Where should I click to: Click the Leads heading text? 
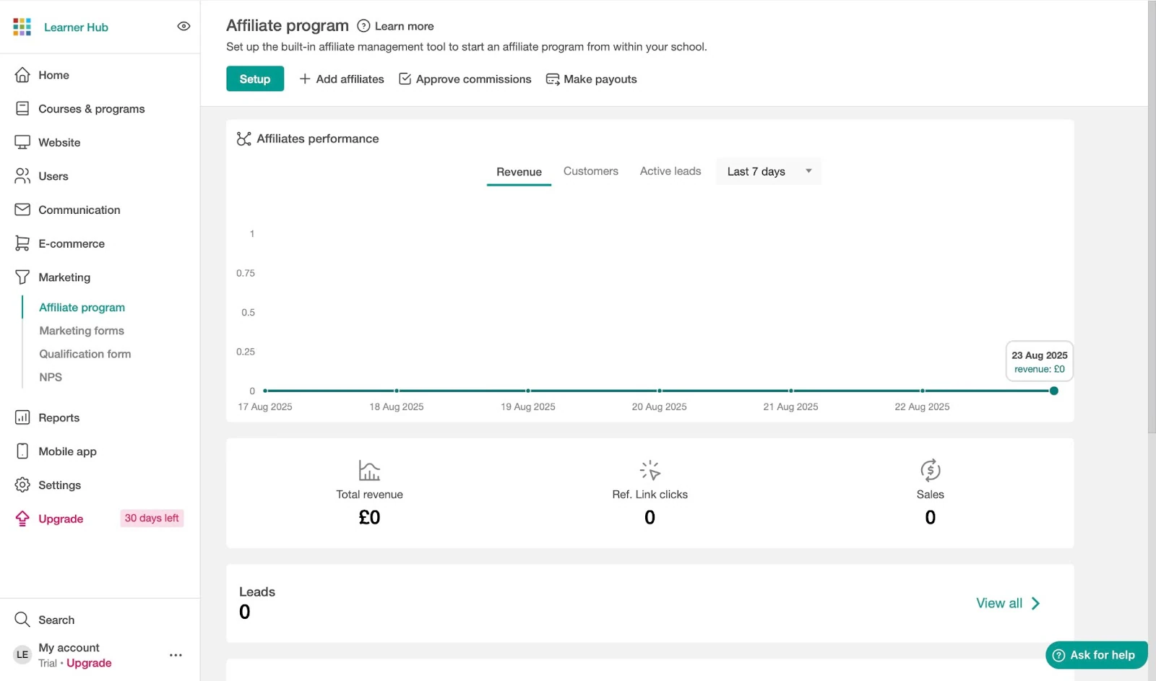pyautogui.click(x=257, y=591)
